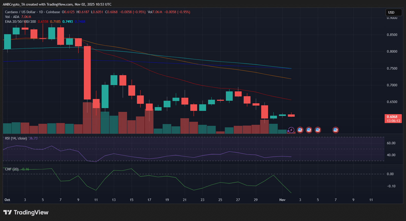Screen dimensions: 406x221
Task: Click the orange EMA value 0.7185
Action: click(x=55, y=22)
